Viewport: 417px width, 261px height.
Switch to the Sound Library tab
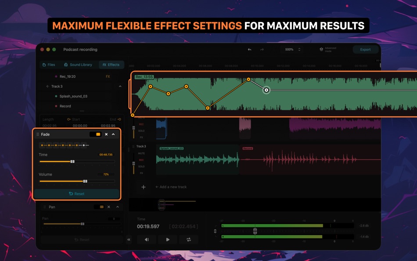[78, 65]
